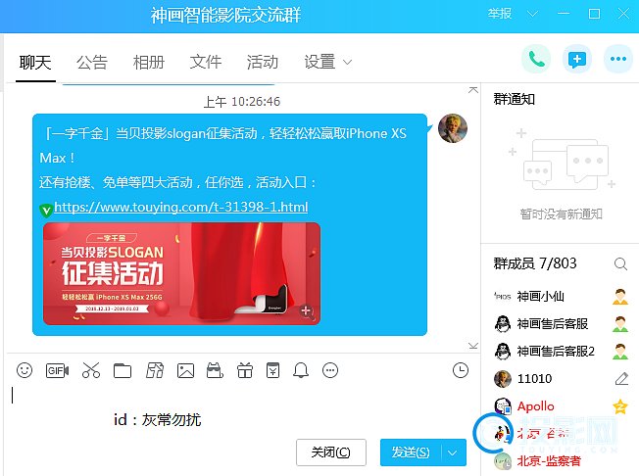
Task: Open the 文件 tab
Action: click(x=206, y=63)
